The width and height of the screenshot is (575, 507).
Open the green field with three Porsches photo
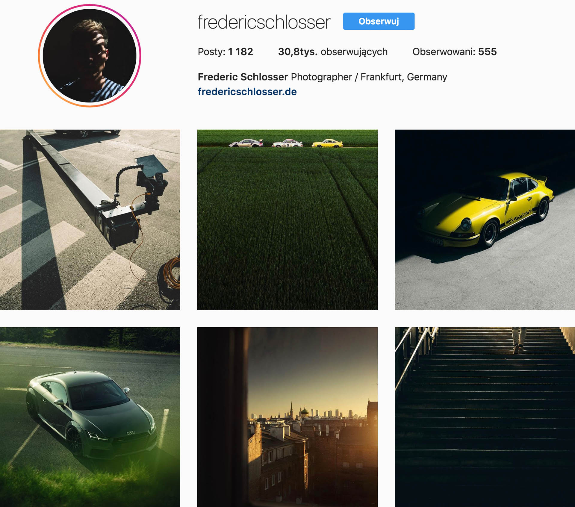[287, 220]
